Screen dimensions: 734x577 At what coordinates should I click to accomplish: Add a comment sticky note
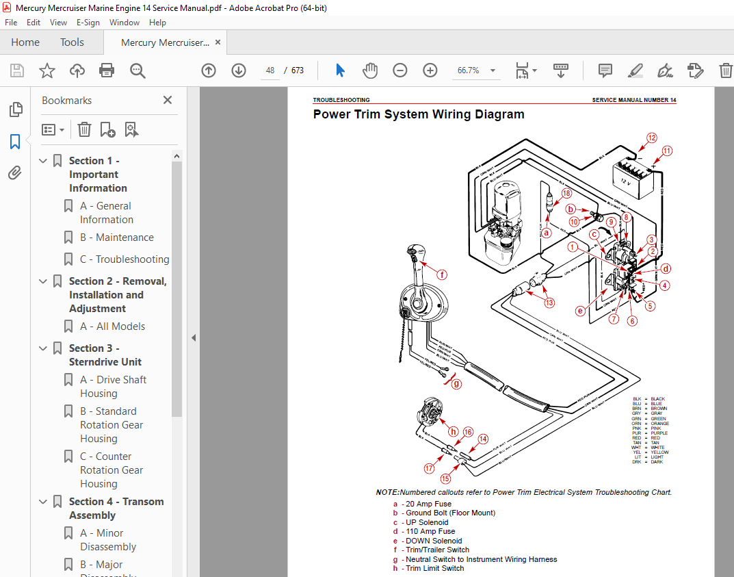(x=605, y=70)
